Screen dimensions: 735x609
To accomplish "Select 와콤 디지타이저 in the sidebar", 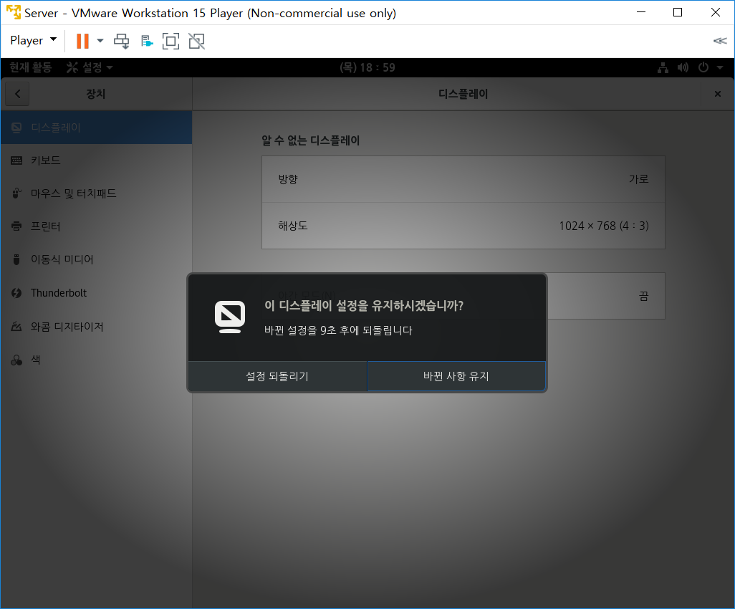I will (x=96, y=326).
